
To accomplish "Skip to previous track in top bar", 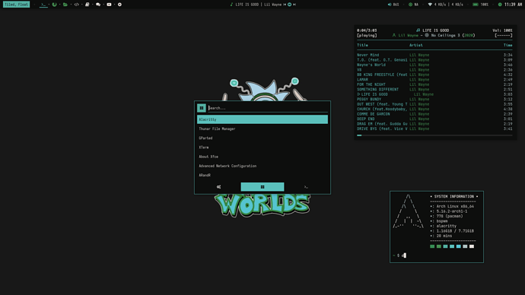I will point(285,5).
